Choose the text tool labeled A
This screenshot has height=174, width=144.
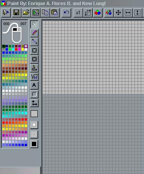tap(34, 85)
